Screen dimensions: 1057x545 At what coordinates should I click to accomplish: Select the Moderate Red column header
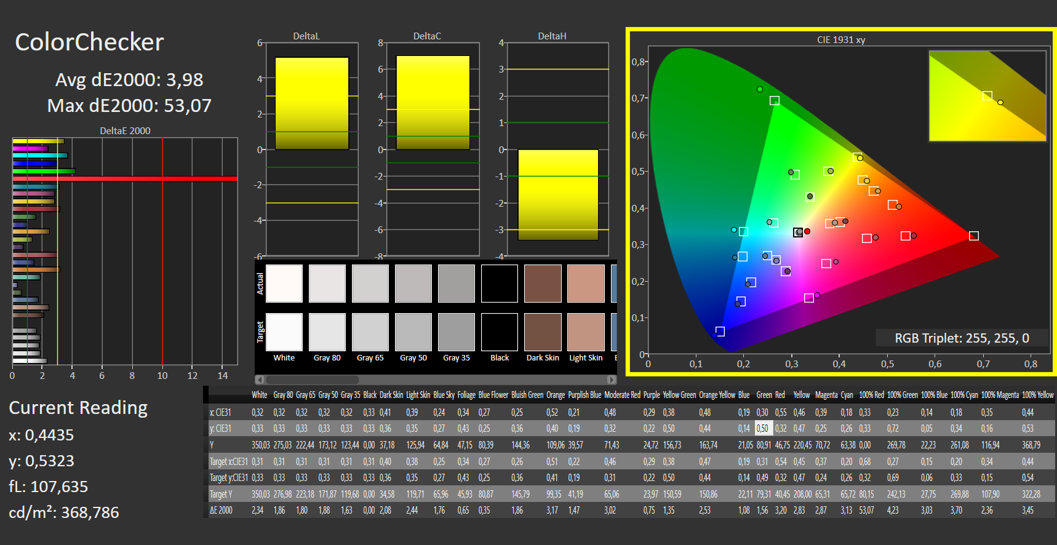tap(622, 395)
